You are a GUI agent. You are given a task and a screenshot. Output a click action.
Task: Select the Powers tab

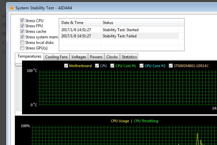(96, 57)
